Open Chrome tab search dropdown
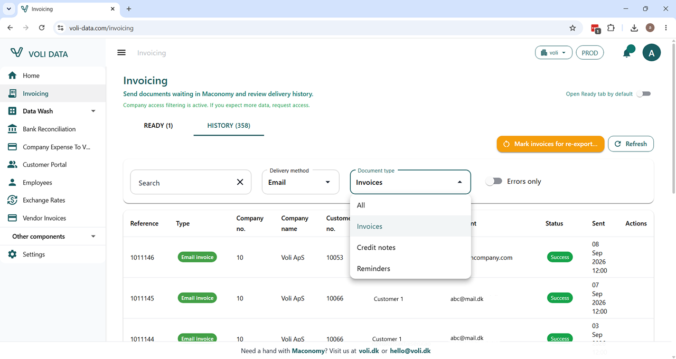This screenshot has height=359, width=676. [9, 9]
